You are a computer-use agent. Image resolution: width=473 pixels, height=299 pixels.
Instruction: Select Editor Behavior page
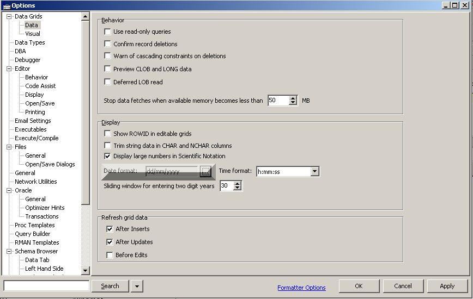(x=37, y=77)
